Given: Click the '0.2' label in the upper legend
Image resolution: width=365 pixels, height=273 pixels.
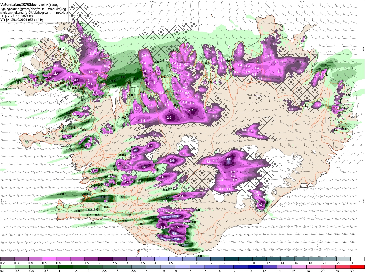Looking at the screenshot, I should [2, 263].
